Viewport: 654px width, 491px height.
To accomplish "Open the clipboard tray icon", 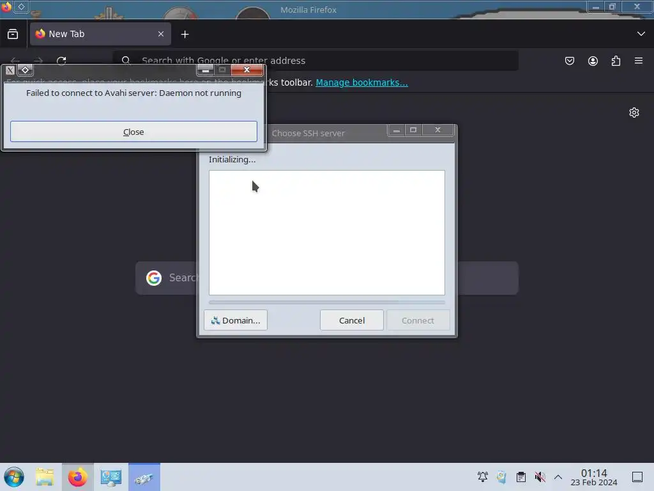I will pyautogui.click(x=521, y=477).
